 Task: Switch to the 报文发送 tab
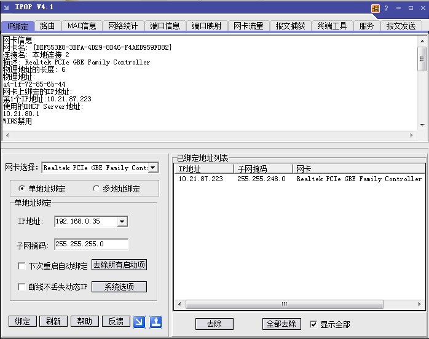tap(401, 26)
